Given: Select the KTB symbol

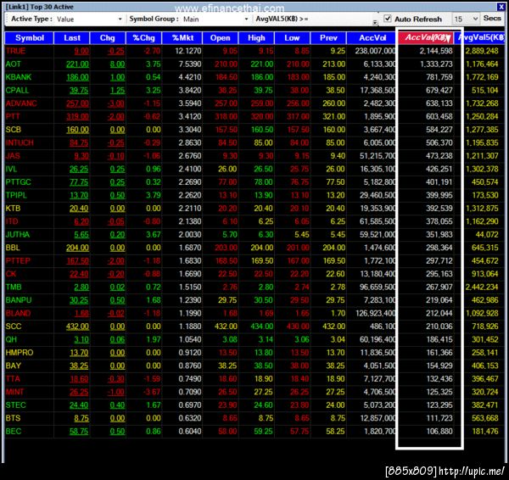Looking at the screenshot, I should coord(13,209).
